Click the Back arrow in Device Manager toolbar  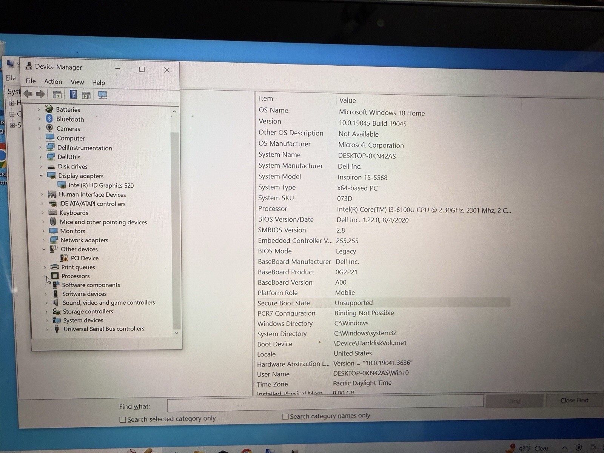[28, 94]
